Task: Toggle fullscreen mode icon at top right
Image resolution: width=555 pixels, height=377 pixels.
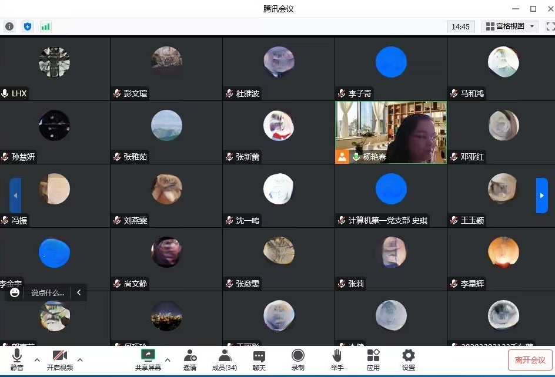Action: tap(550, 26)
